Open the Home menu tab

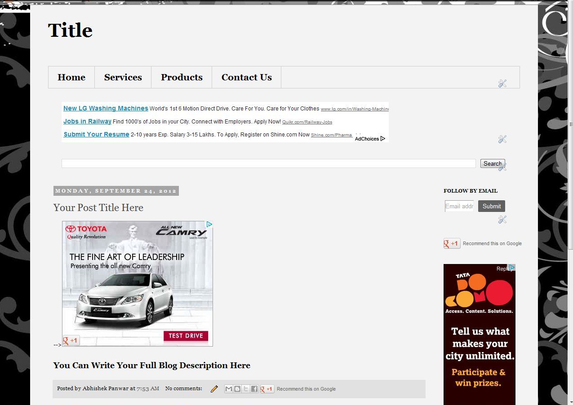coord(71,77)
